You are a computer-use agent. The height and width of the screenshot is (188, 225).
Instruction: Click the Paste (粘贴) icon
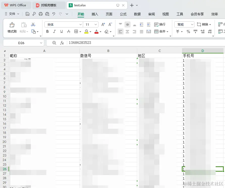(24, 25)
